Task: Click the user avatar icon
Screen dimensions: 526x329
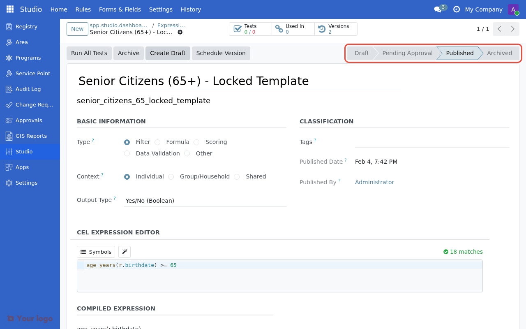Action: (x=513, y=9)
